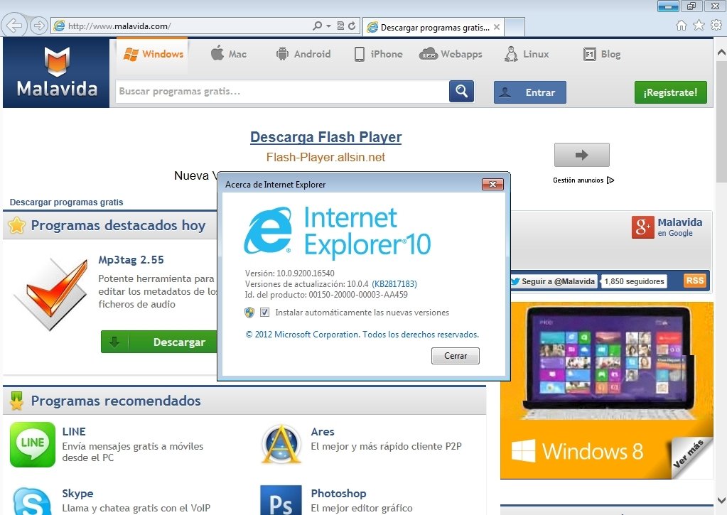Expand the address bar search dropdown arrow
This screenshot has width=727, height=515.
(328, 26)
